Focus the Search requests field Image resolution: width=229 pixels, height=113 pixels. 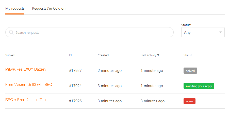[x=91, y=33]
